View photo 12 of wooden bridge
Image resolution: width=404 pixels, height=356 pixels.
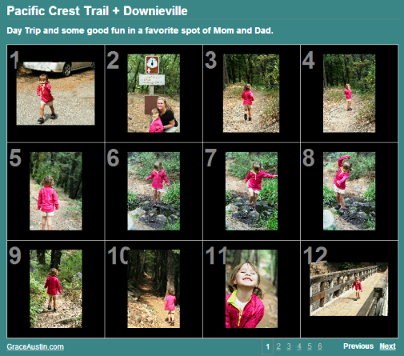click(349, 289)
